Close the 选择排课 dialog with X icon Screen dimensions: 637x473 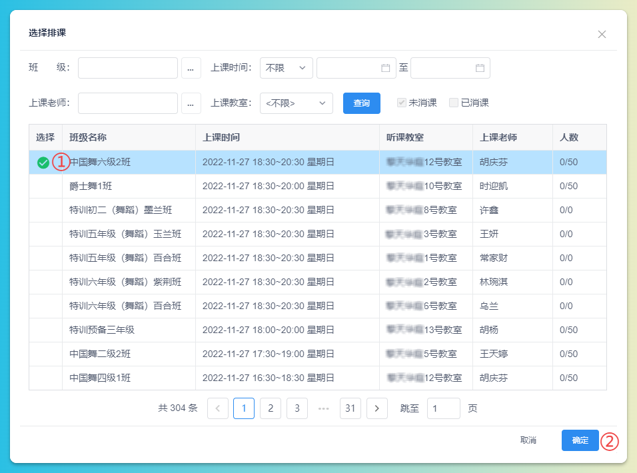[602, 35]
